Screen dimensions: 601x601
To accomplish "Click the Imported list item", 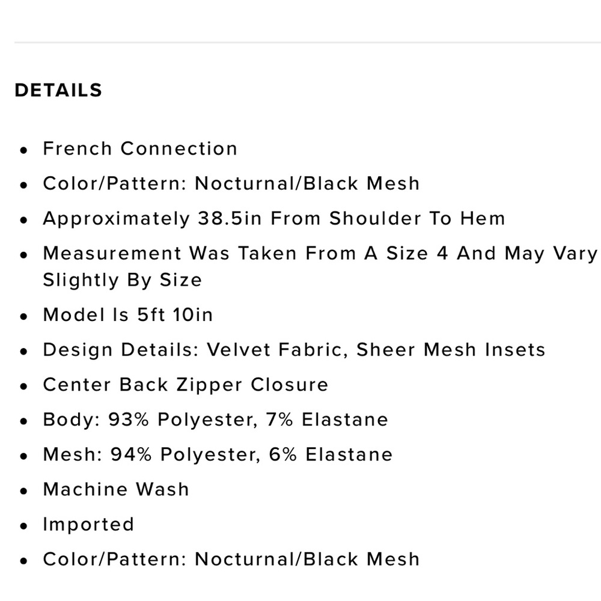I will (x=88, y=524).
